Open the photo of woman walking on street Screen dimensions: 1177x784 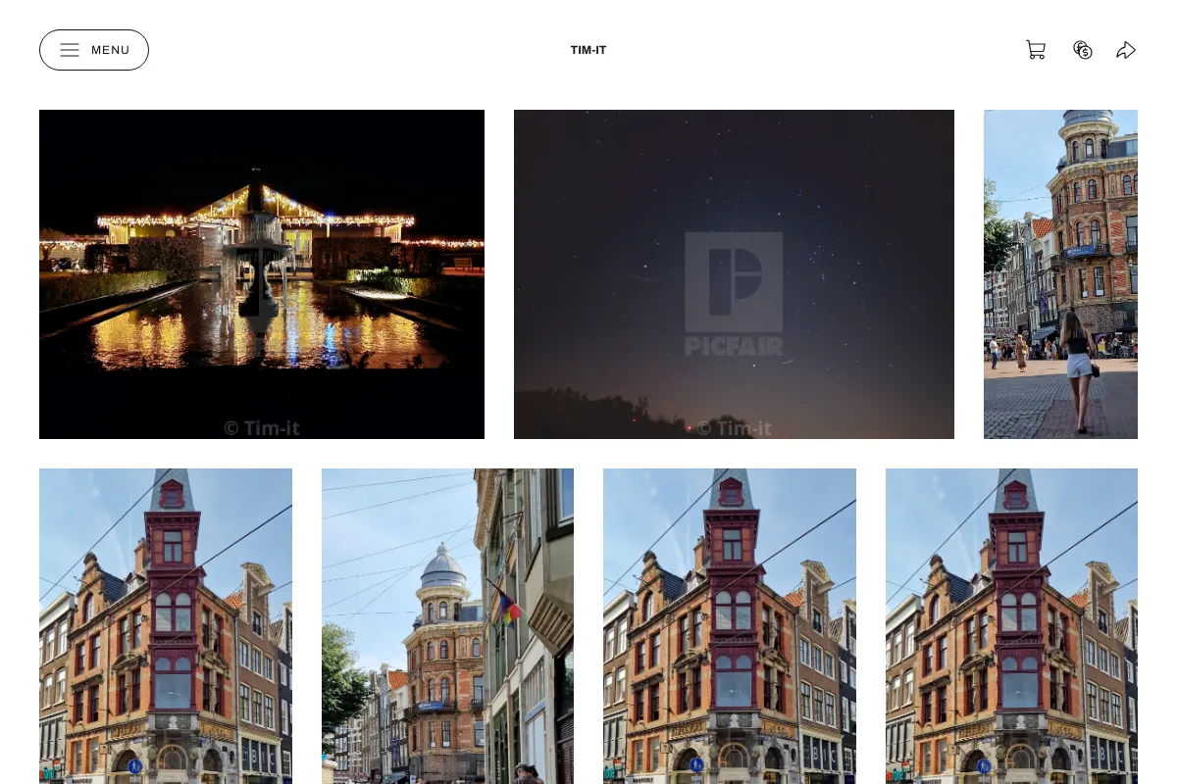click(1060, 274)
